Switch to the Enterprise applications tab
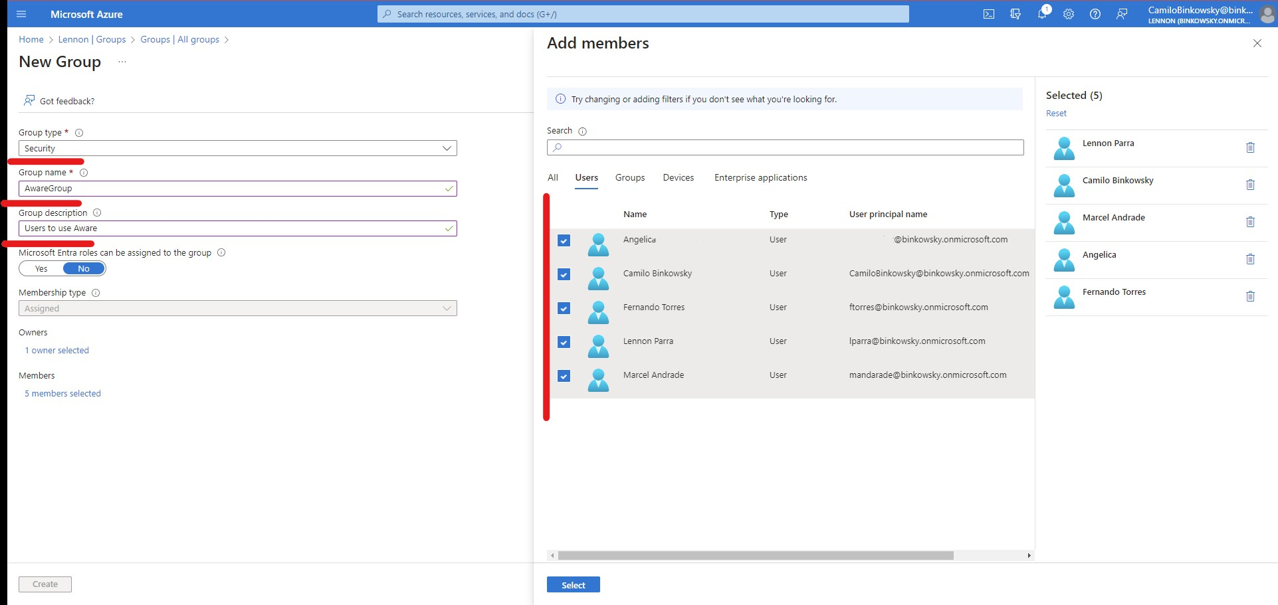 coord(760,177)
